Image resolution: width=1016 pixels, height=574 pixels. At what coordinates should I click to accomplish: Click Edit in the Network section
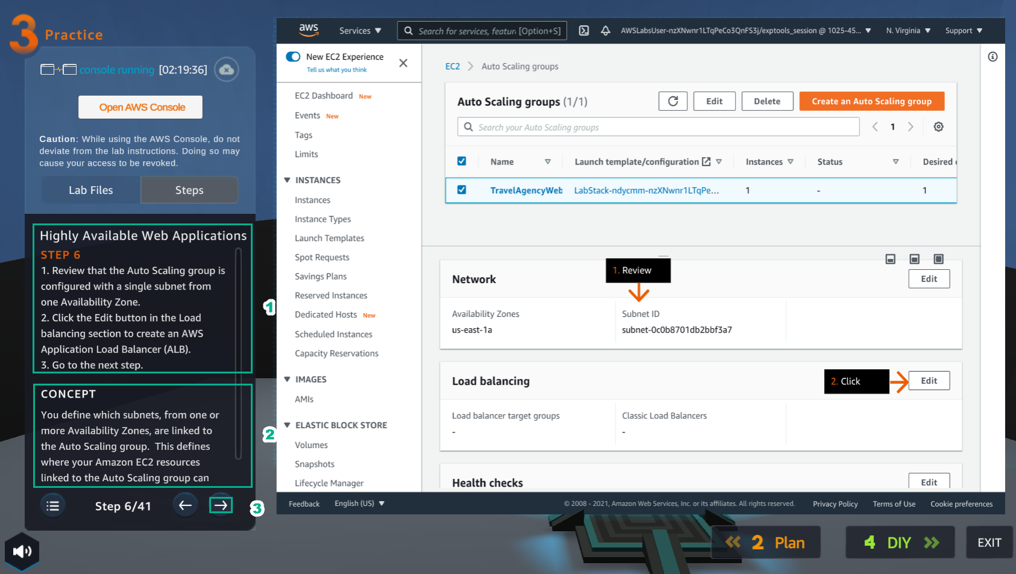[929, 279]
